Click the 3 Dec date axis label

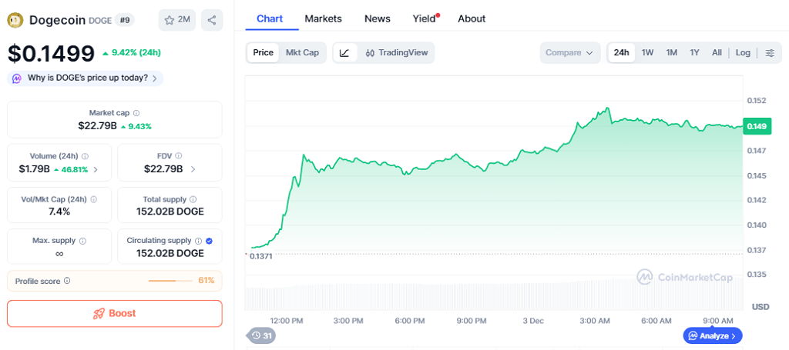tap(533, 321)
